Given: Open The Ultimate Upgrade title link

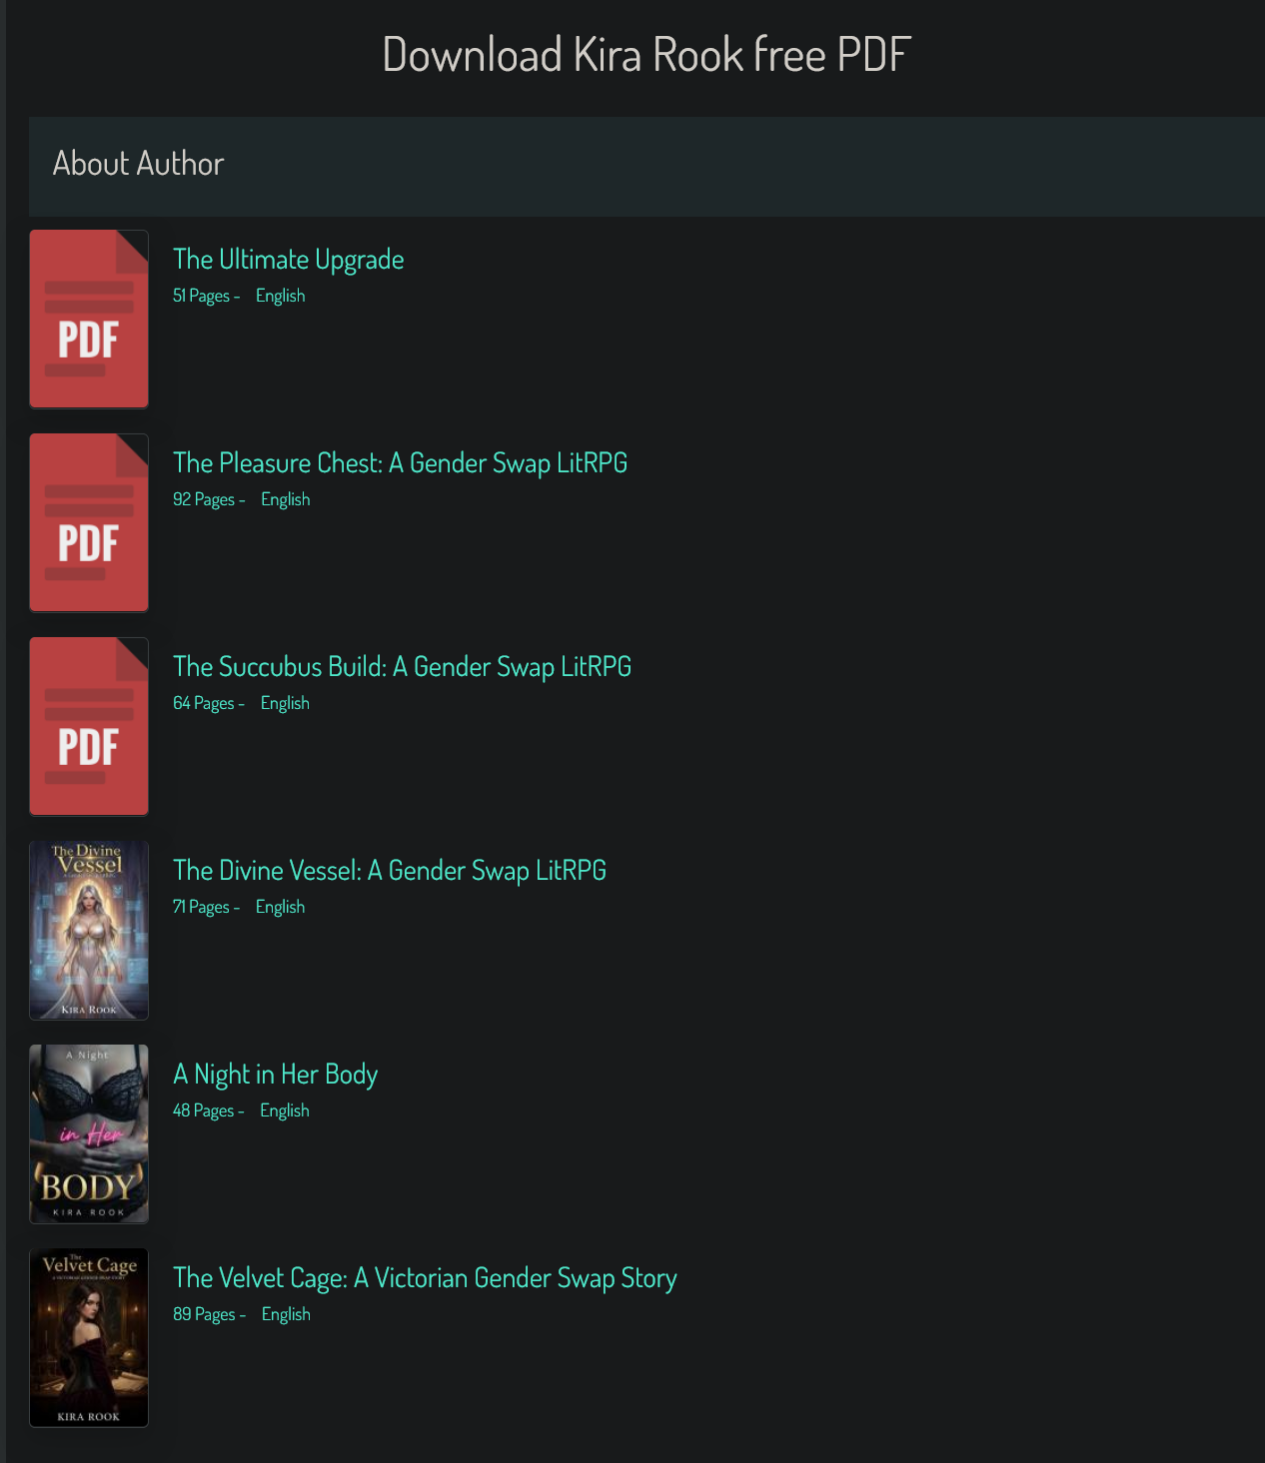Looking at the screenshot, I should point(288,260).
